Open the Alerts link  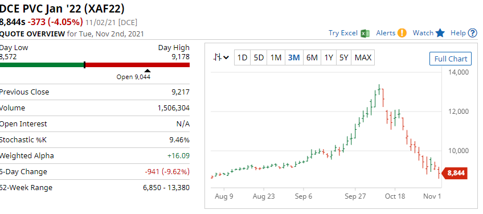coord(386,33)
